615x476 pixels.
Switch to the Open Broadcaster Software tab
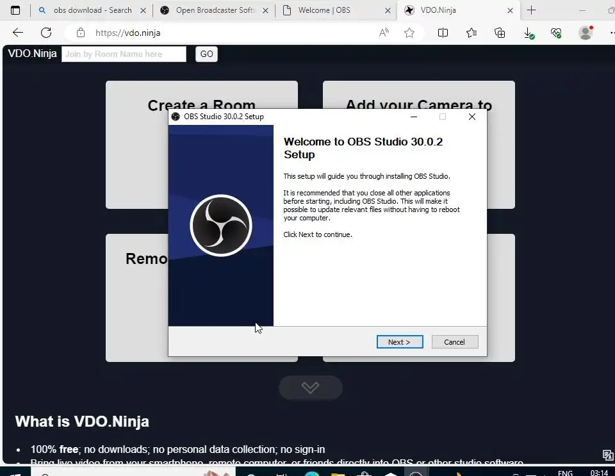pyautogui.click(x=215, y=10)
